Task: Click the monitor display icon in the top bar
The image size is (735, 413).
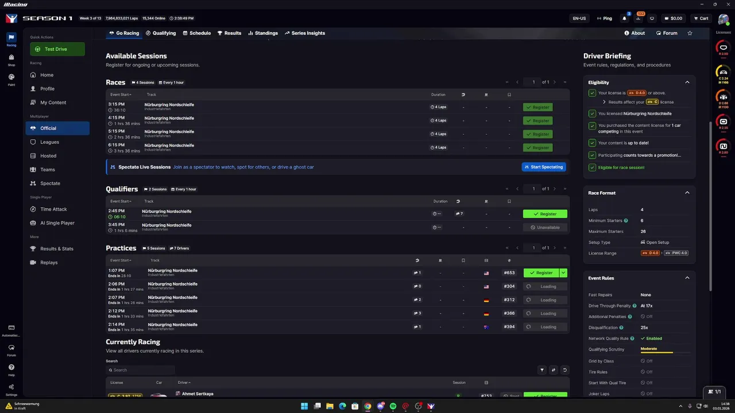Action: click(x=652, y=18)
